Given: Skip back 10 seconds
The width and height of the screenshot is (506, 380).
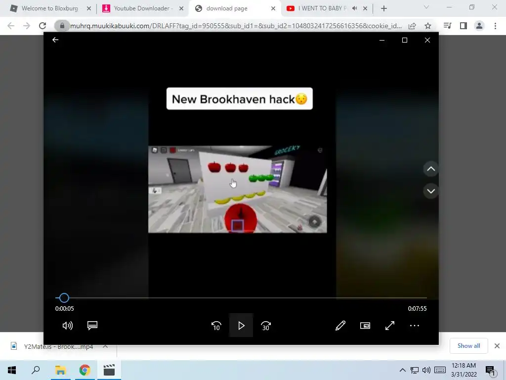Looking at the screenshot, I should coord(216,326).
